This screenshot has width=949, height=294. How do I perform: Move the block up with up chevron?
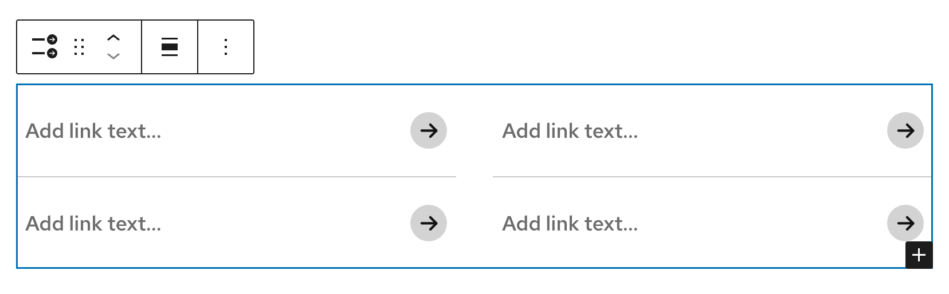click(113, 38)
